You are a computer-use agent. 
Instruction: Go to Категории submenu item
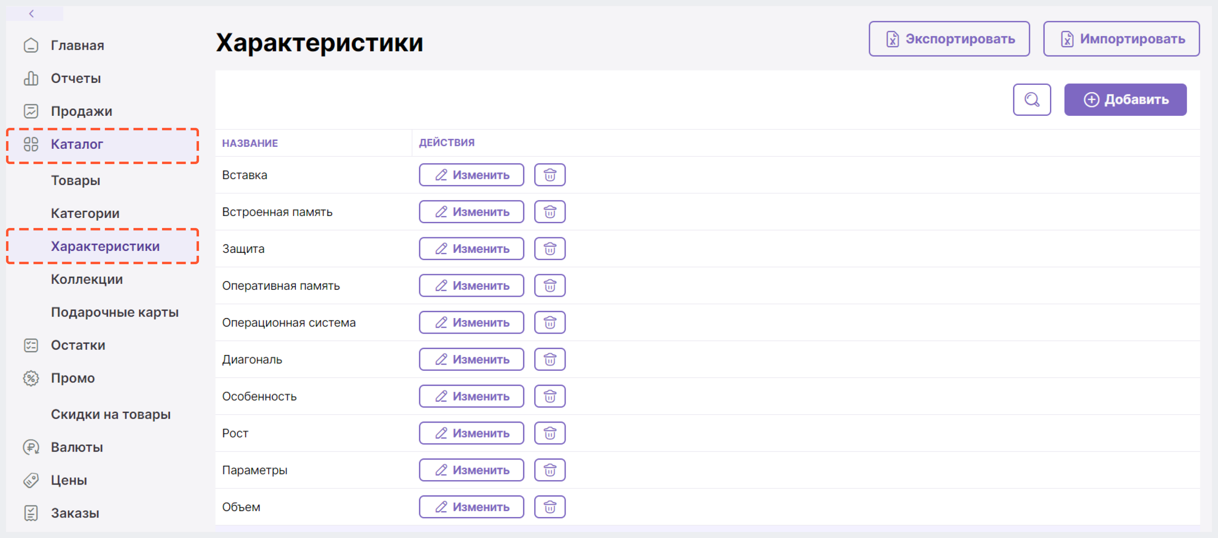tap(85, 213)
